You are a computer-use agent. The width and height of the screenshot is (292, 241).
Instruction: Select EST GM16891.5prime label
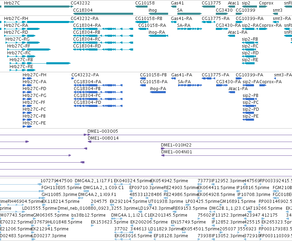tap(237, 201)
